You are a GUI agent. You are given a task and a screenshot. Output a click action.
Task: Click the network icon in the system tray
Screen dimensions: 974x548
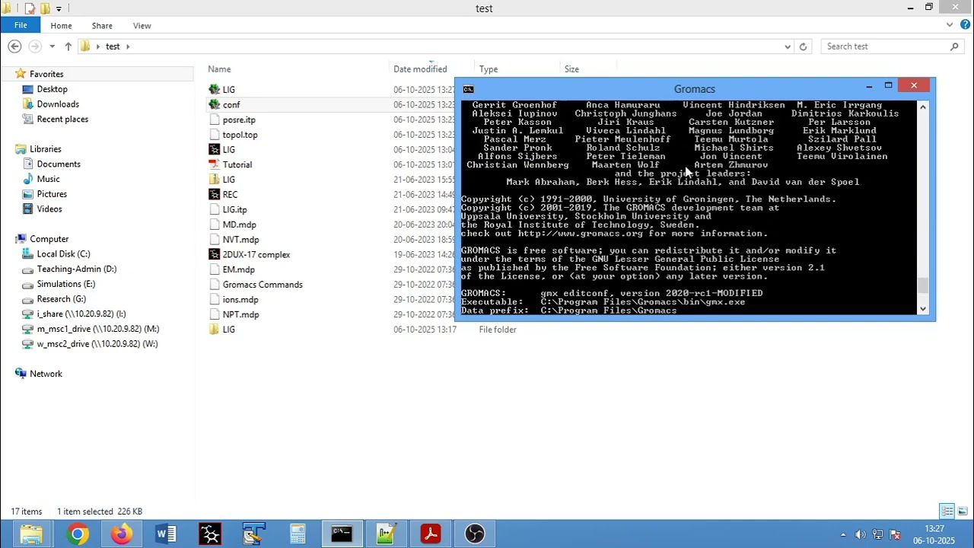(877, 535)
